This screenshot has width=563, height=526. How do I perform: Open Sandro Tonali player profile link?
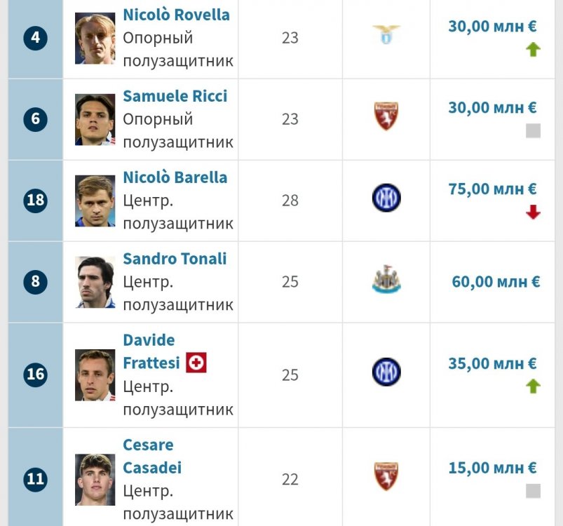[x=175, y=259]
